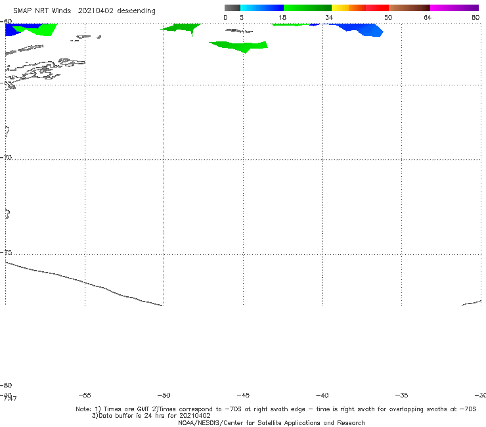Click the green 18-34 colorbar segment

307,8
